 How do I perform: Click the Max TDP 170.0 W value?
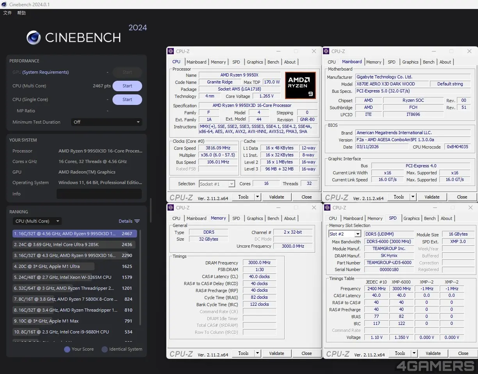272,82
